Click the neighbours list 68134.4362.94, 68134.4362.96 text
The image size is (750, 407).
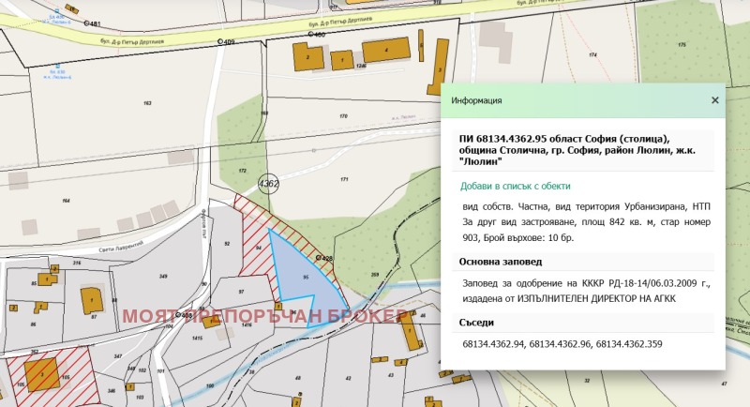pos(562,344)
